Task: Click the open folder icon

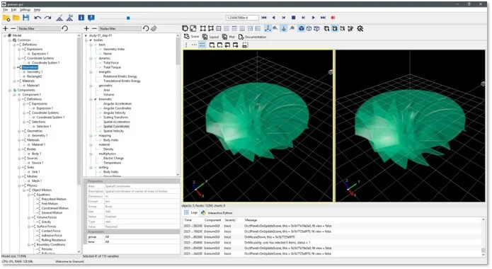Action: (16, 18)
